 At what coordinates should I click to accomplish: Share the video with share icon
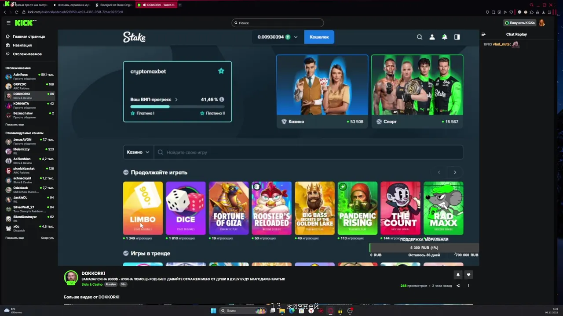point(458,286)
